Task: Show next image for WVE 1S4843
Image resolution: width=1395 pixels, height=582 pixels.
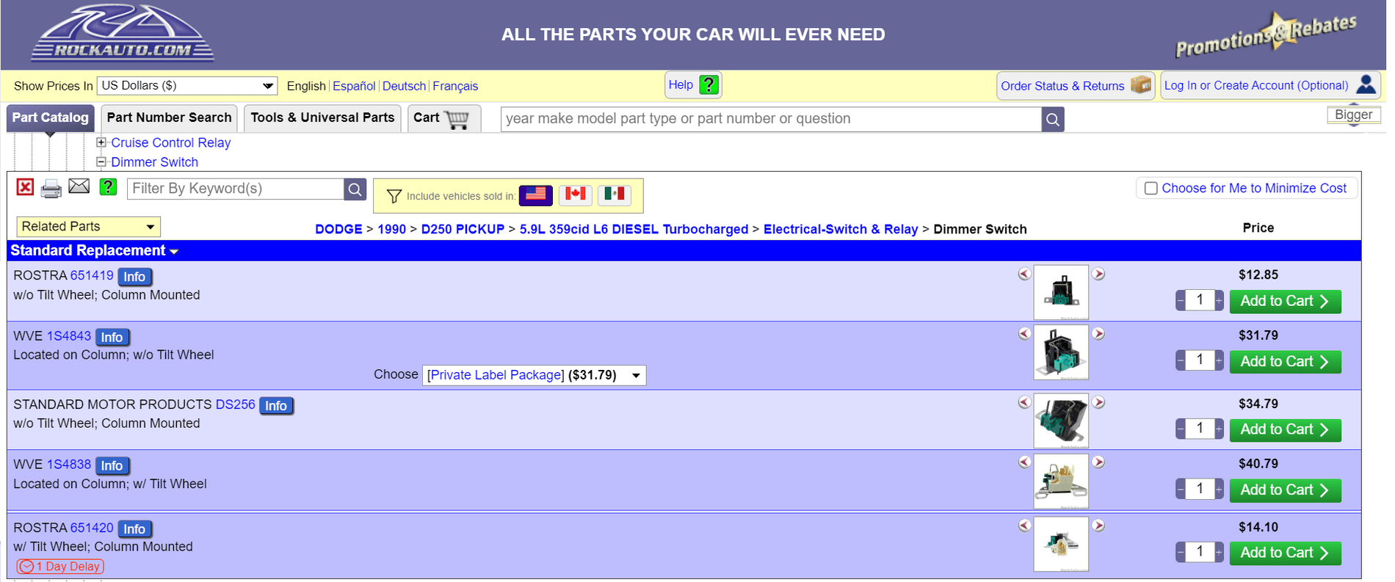Action: click(1098, 334)
